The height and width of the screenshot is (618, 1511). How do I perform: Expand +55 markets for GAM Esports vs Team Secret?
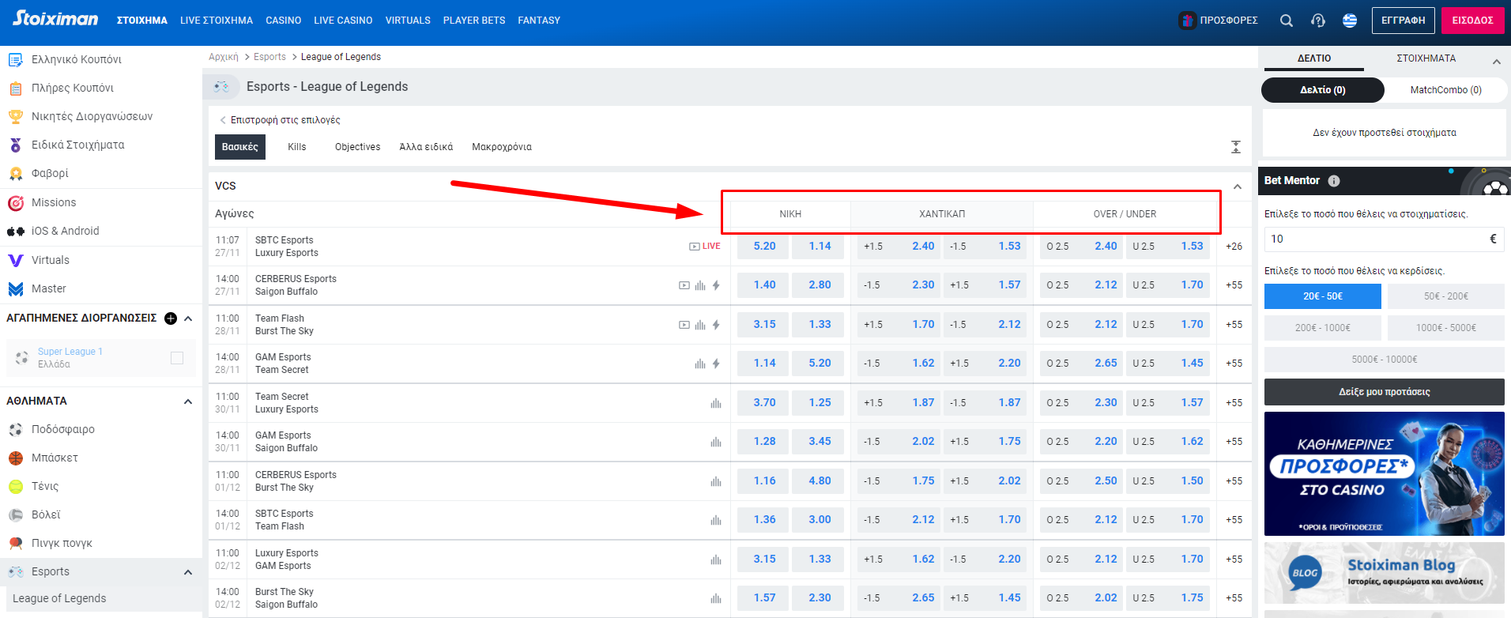(x=1234, y=364)
